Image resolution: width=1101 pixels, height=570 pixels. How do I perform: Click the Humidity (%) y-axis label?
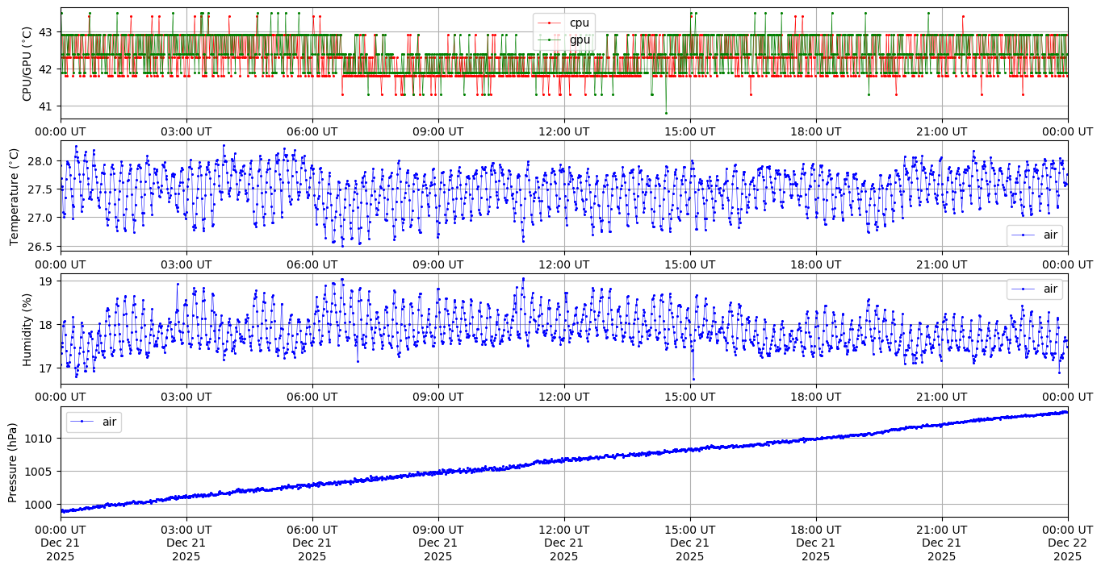click(x=27, y=329)
